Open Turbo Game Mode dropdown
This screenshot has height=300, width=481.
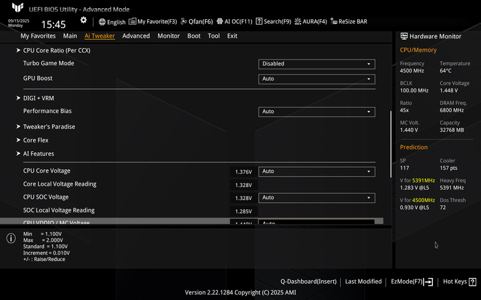(x=317, y=64)
